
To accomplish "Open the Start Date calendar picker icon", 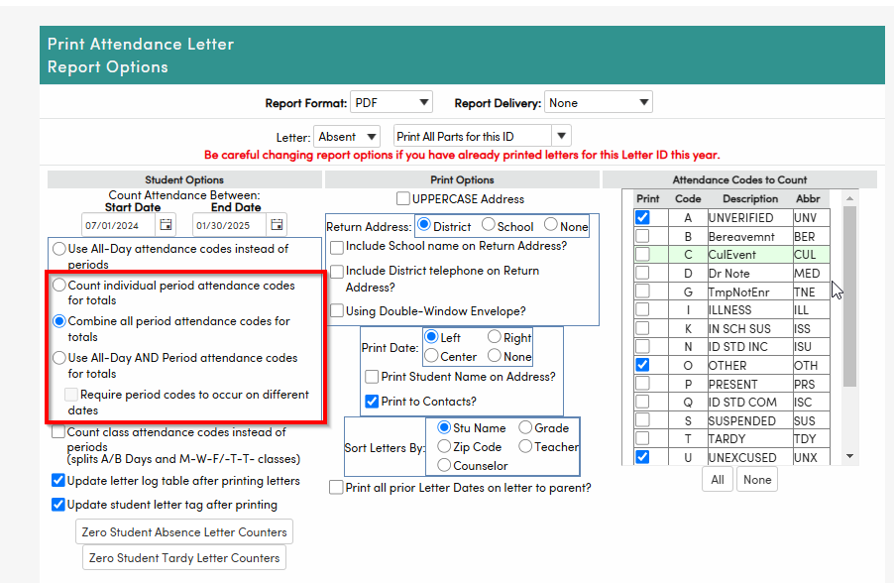I will [x=166, y=224].
